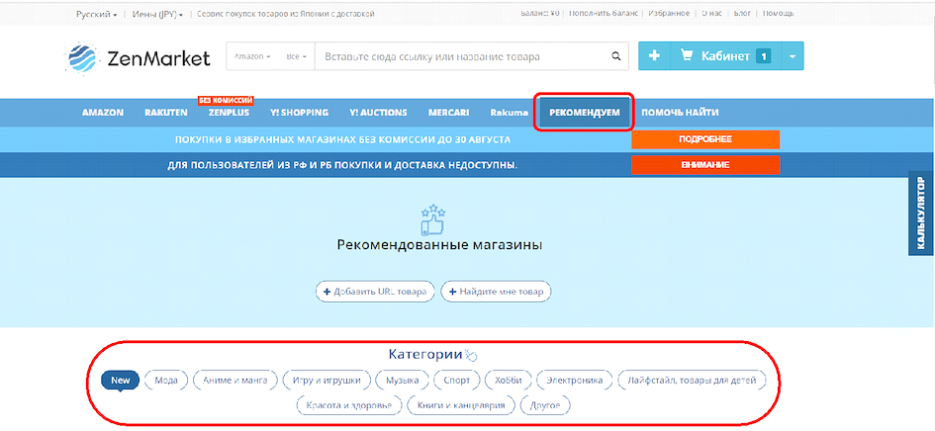Click the Блог link

pyautogui.click(x=742, y=13)
